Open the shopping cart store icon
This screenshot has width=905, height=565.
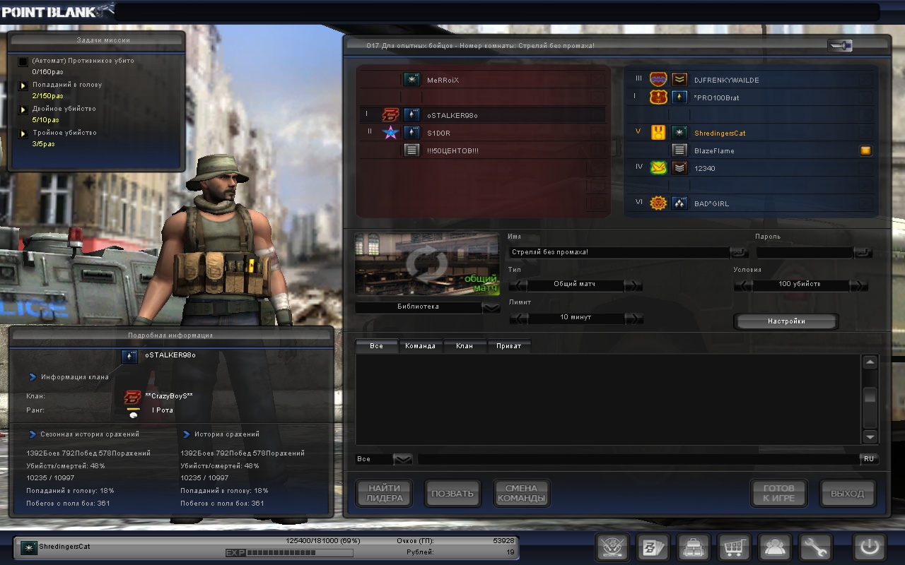tap(734, 547)
